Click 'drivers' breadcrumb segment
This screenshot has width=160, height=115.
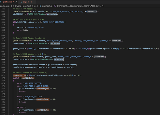pos(18,6)
